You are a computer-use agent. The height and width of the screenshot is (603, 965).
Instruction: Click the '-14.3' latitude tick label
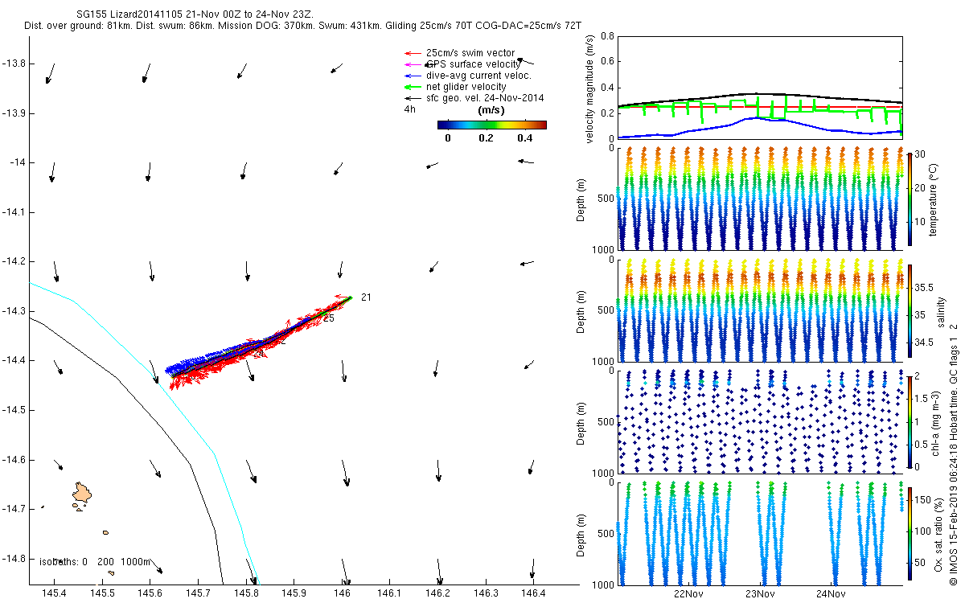click(x=15, y=311)
